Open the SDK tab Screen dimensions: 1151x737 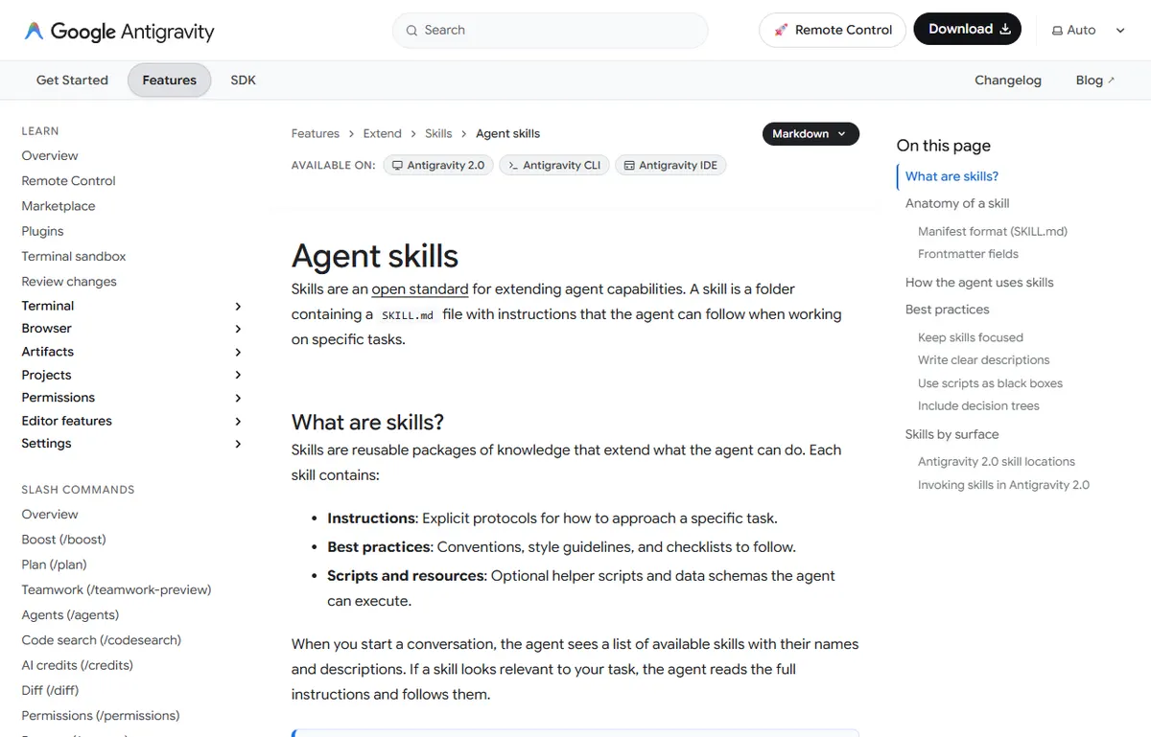coord(244,81)
